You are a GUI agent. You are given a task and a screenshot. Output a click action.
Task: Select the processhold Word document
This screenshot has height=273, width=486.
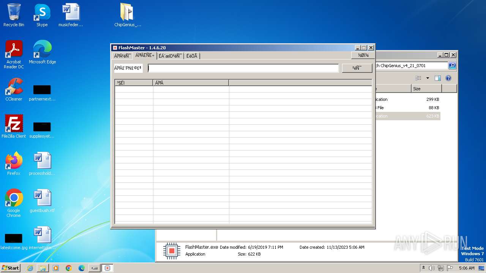point(42,164)
